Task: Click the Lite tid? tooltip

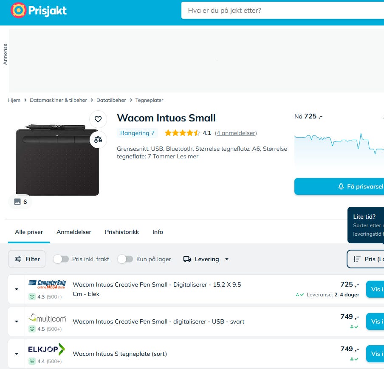Action: tap(366, 225)
